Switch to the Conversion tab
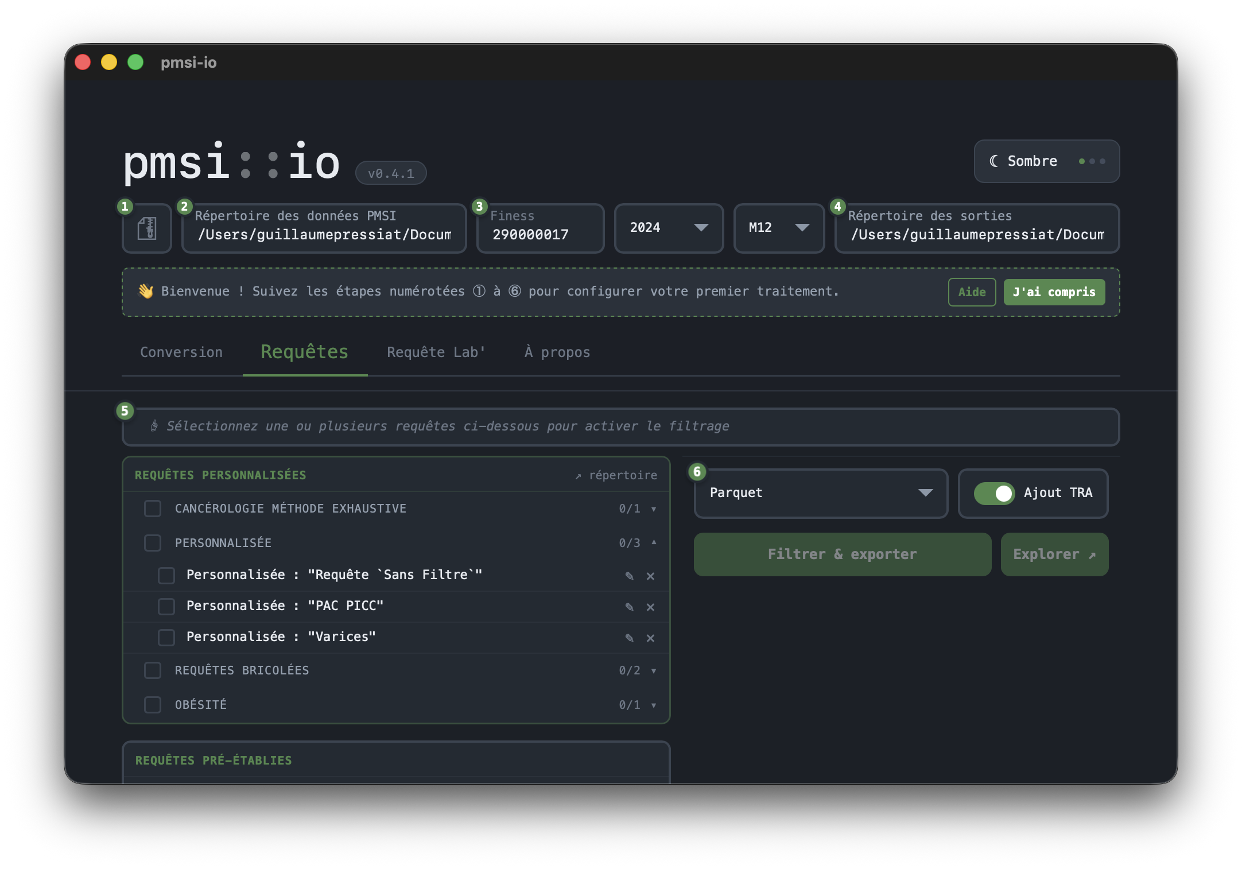This screenshot has width=1242, height=869. tap(181, 352)
